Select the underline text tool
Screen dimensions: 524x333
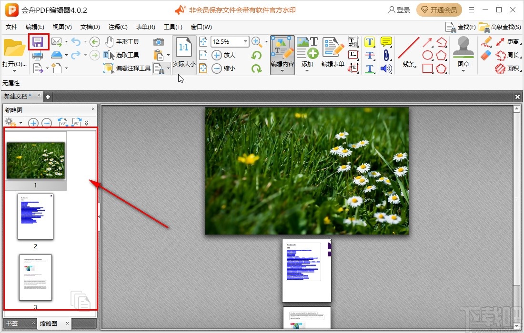(x=369, y=69)
